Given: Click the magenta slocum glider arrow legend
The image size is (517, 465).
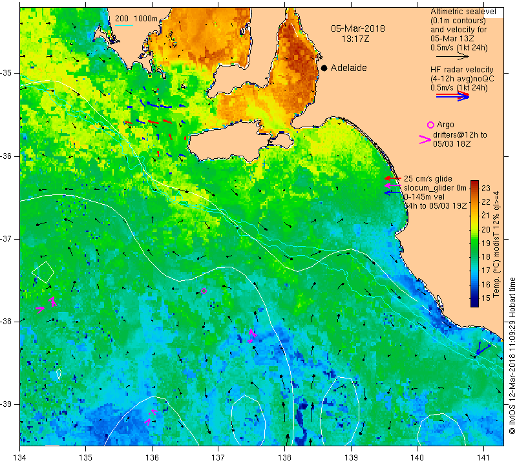Looking at the screenshot, I should coord(392,185).
